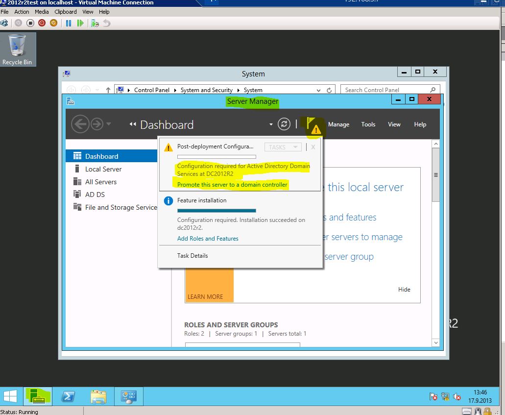Select All Servers in the left pane
This screenshot has height=415, width=505.
(112, 182)
